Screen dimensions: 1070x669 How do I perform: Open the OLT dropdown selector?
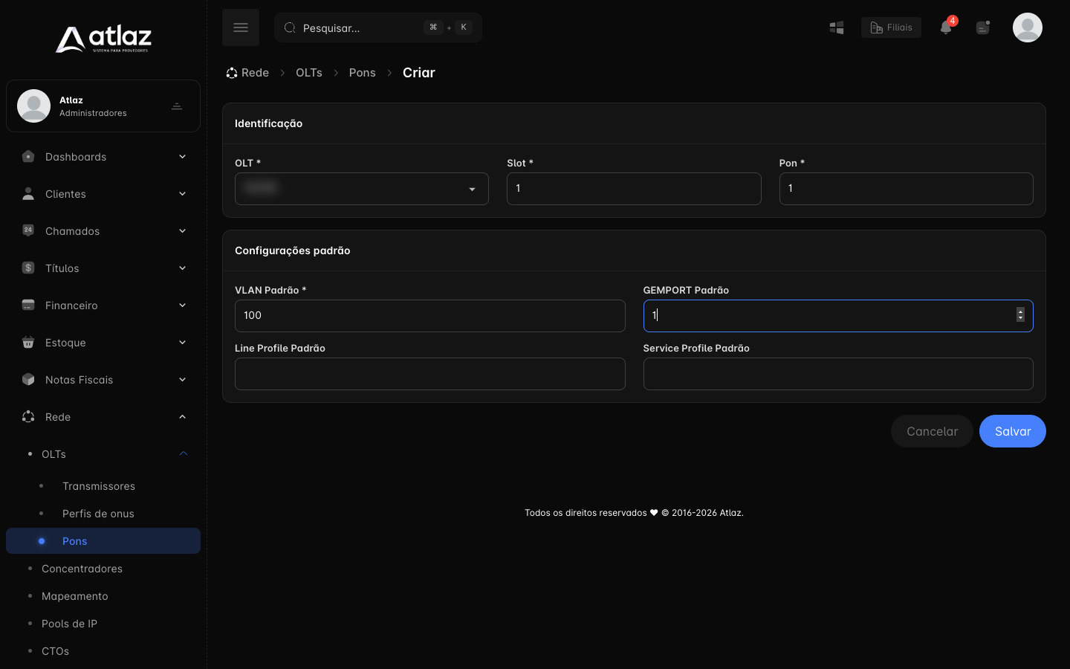362,189
